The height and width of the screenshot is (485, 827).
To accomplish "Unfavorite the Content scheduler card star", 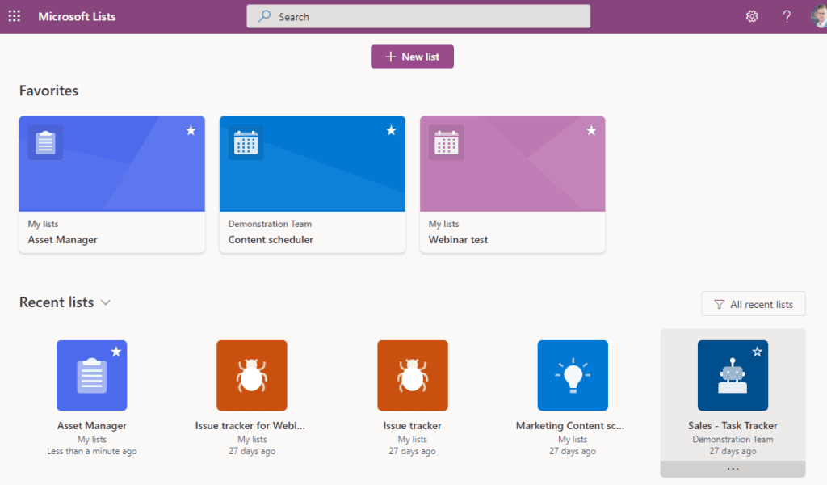I will 391,130.
